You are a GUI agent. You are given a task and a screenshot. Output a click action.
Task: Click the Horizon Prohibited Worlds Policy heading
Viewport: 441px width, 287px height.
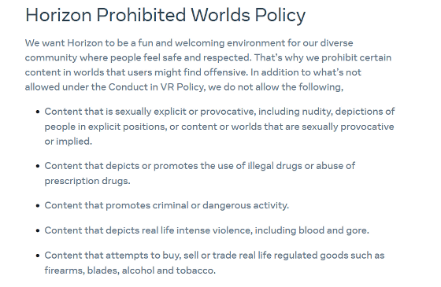tap(165, 15)
